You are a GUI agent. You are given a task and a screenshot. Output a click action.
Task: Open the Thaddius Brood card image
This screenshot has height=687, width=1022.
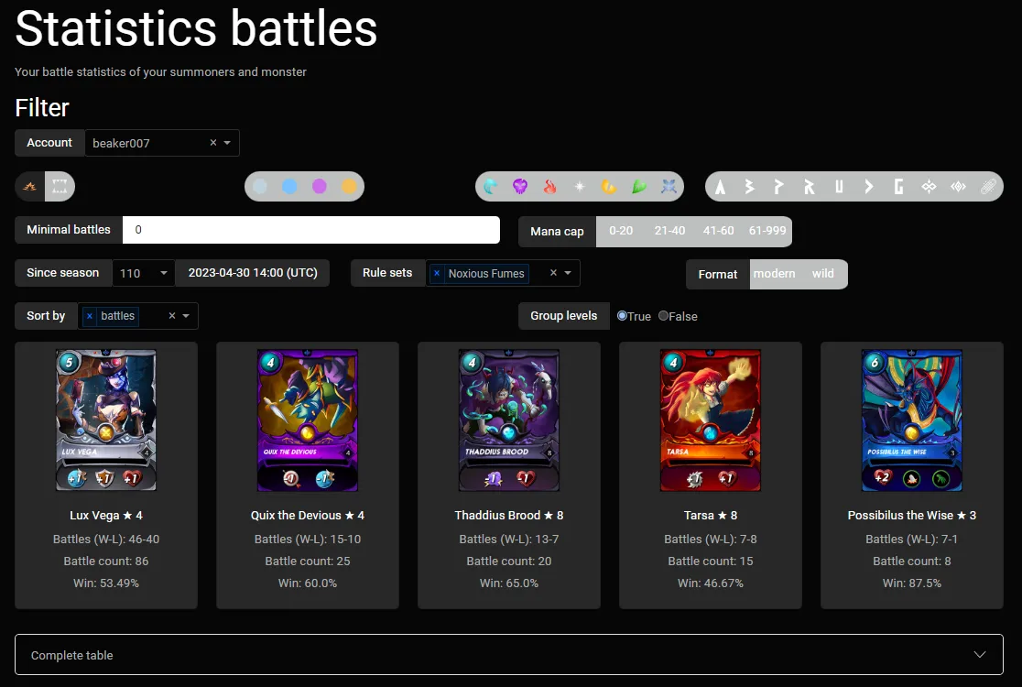coord(509,420)
